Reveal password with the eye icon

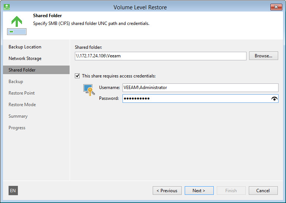[x=275, y=99]
